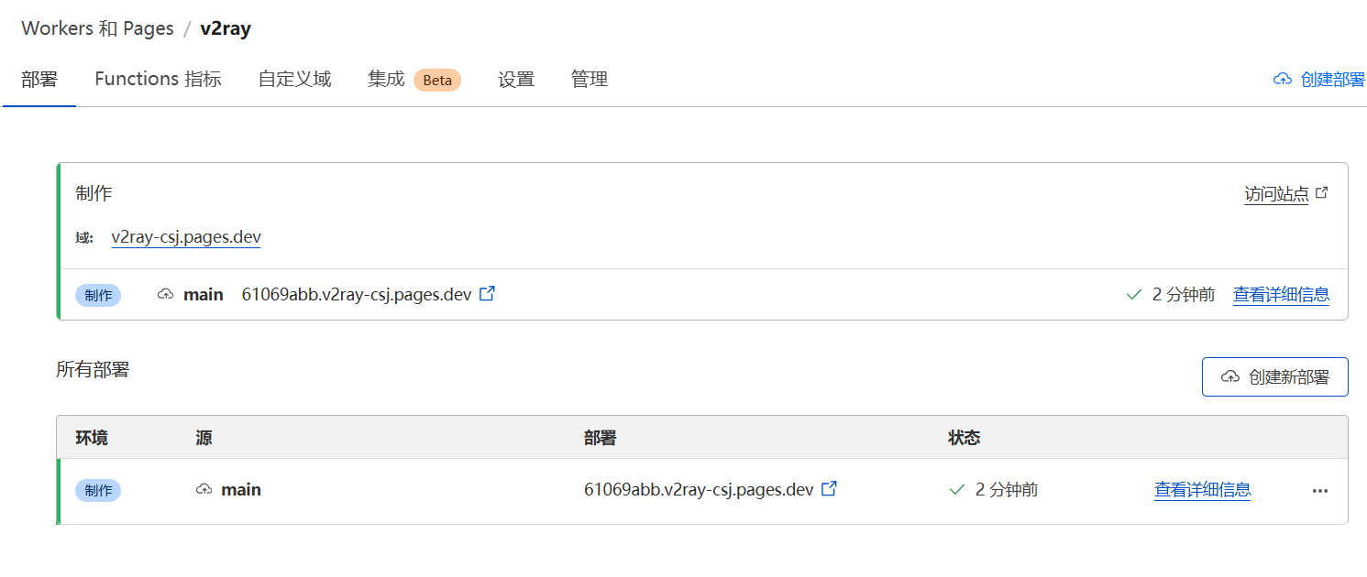The image size is (1367, 577).
Task: Click the external icon next to 访问站点
Action: point(1322,193)
